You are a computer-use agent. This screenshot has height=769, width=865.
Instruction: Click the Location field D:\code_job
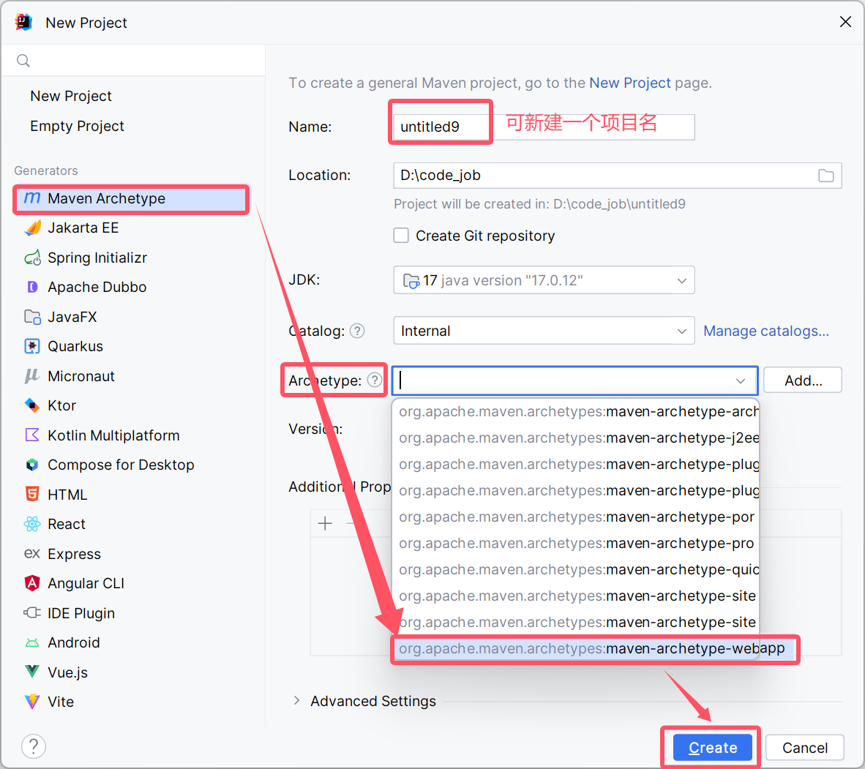click(618, 176)
